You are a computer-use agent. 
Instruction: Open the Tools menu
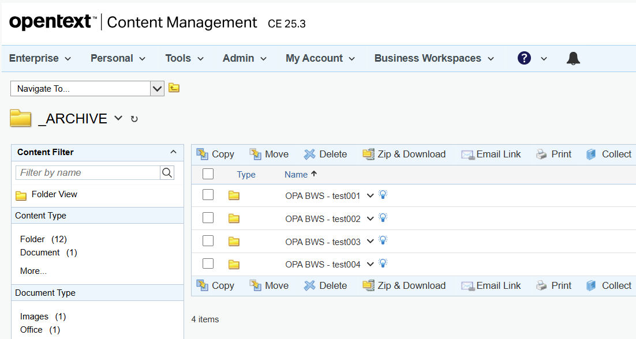pyautogui.click(x=184, y=58)
